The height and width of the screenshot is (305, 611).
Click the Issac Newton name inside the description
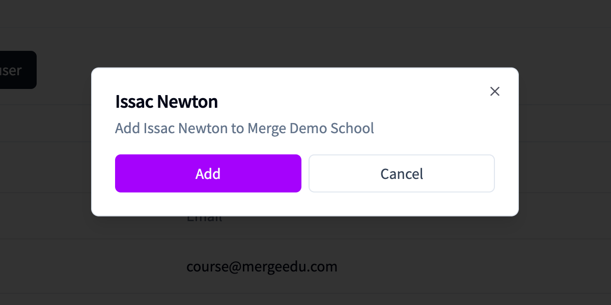coord(185,128)
